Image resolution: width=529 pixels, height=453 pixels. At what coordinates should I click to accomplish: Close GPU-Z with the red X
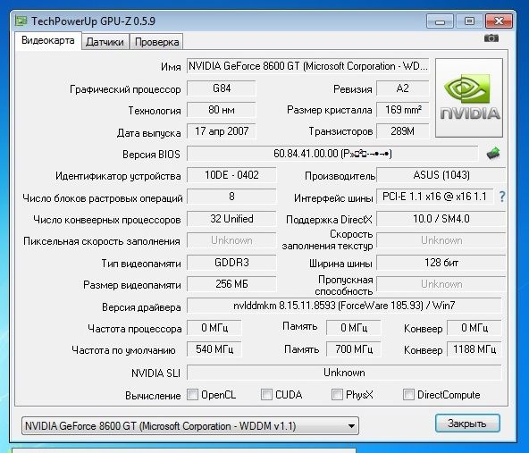point(499,21)
